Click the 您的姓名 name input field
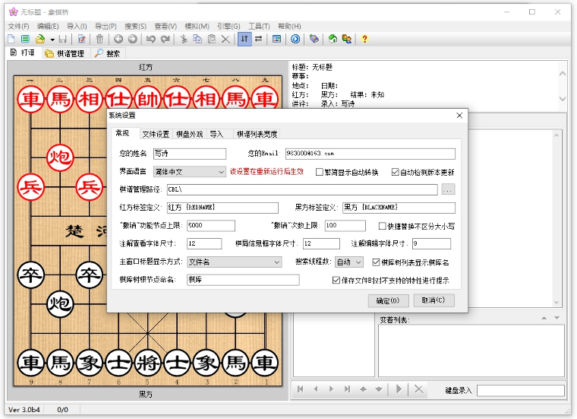The image size is (577, 419). pos(191,154)
